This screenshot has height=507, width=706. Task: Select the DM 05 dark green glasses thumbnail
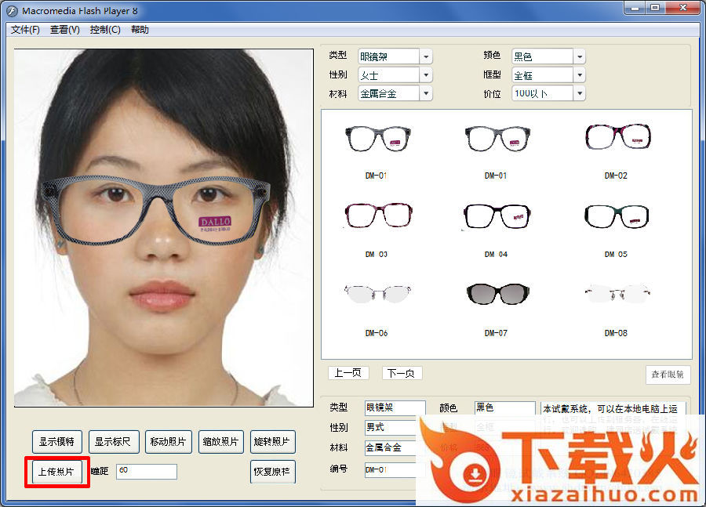coord(617,216)
